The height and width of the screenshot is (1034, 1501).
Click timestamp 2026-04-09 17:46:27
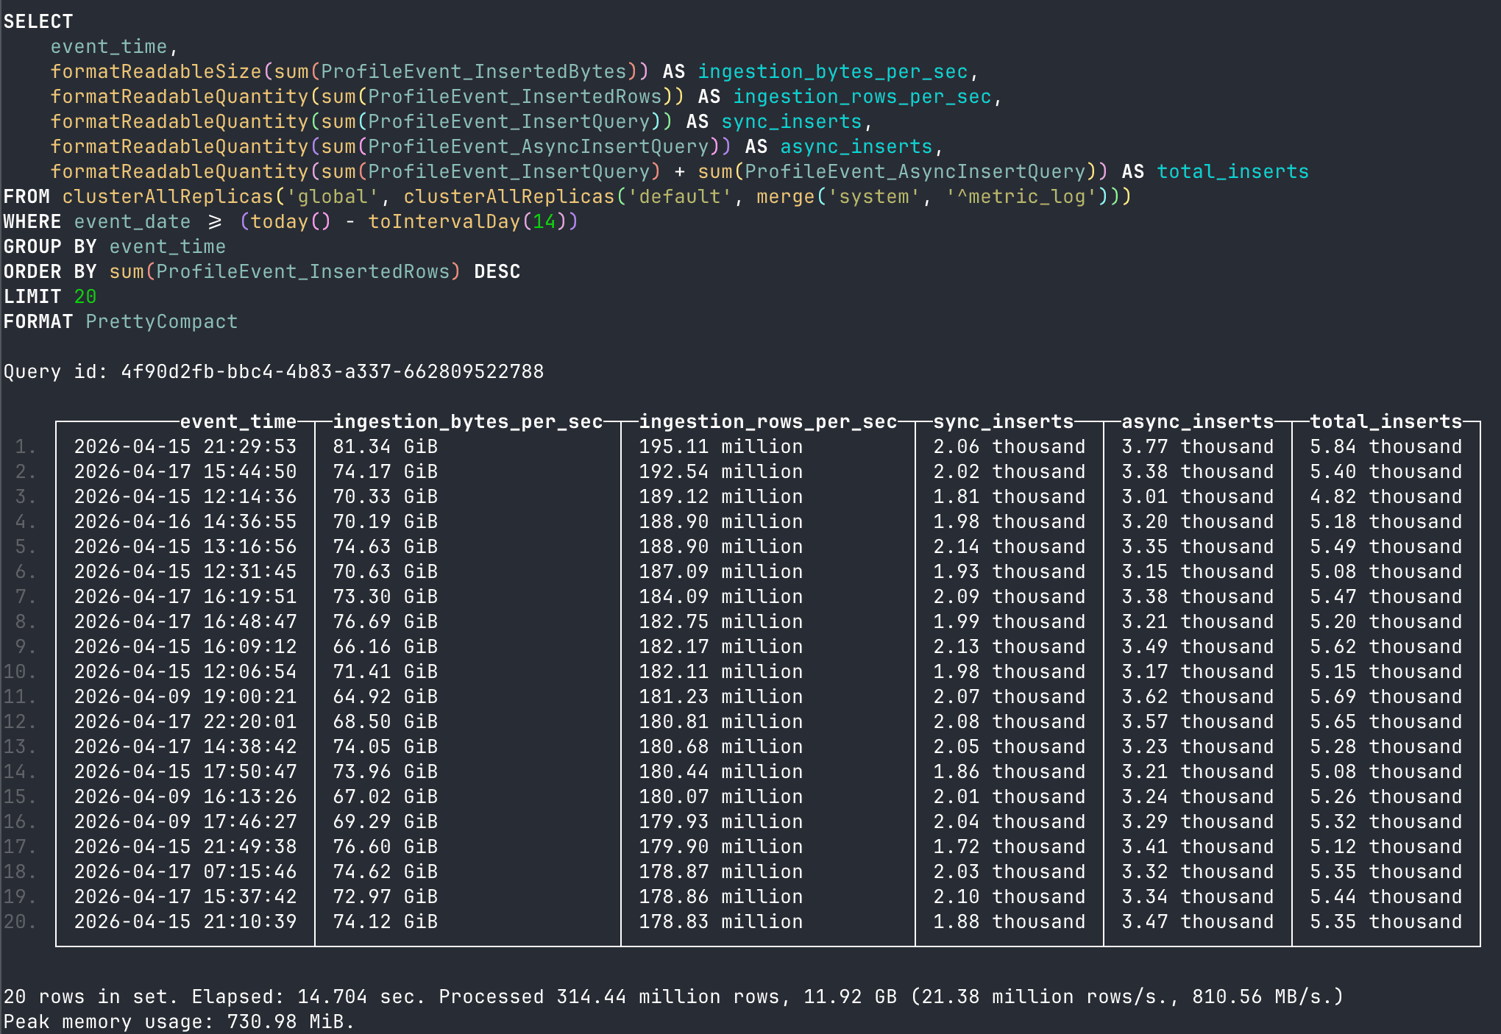tap(185, 821)
